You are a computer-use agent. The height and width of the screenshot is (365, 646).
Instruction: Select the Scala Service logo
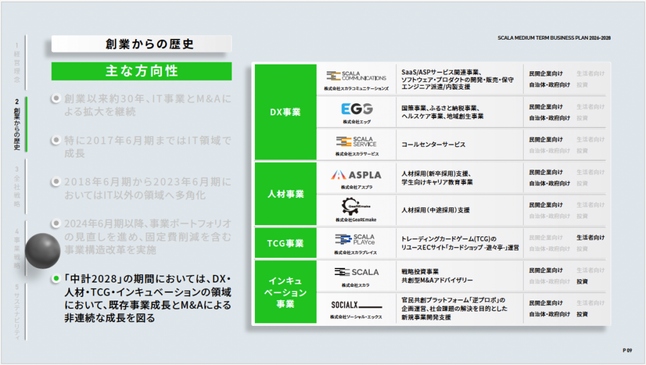click(356, 141)
